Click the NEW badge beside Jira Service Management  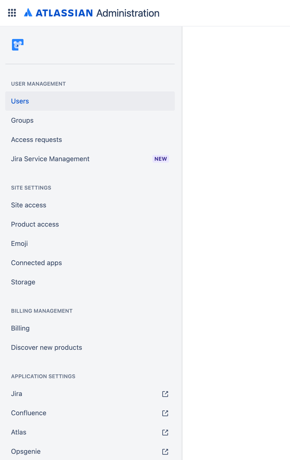[160, 159]
